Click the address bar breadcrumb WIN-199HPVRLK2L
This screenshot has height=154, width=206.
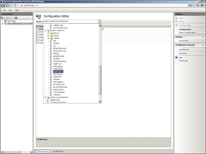pyautogui.click(x=27, y=5)
